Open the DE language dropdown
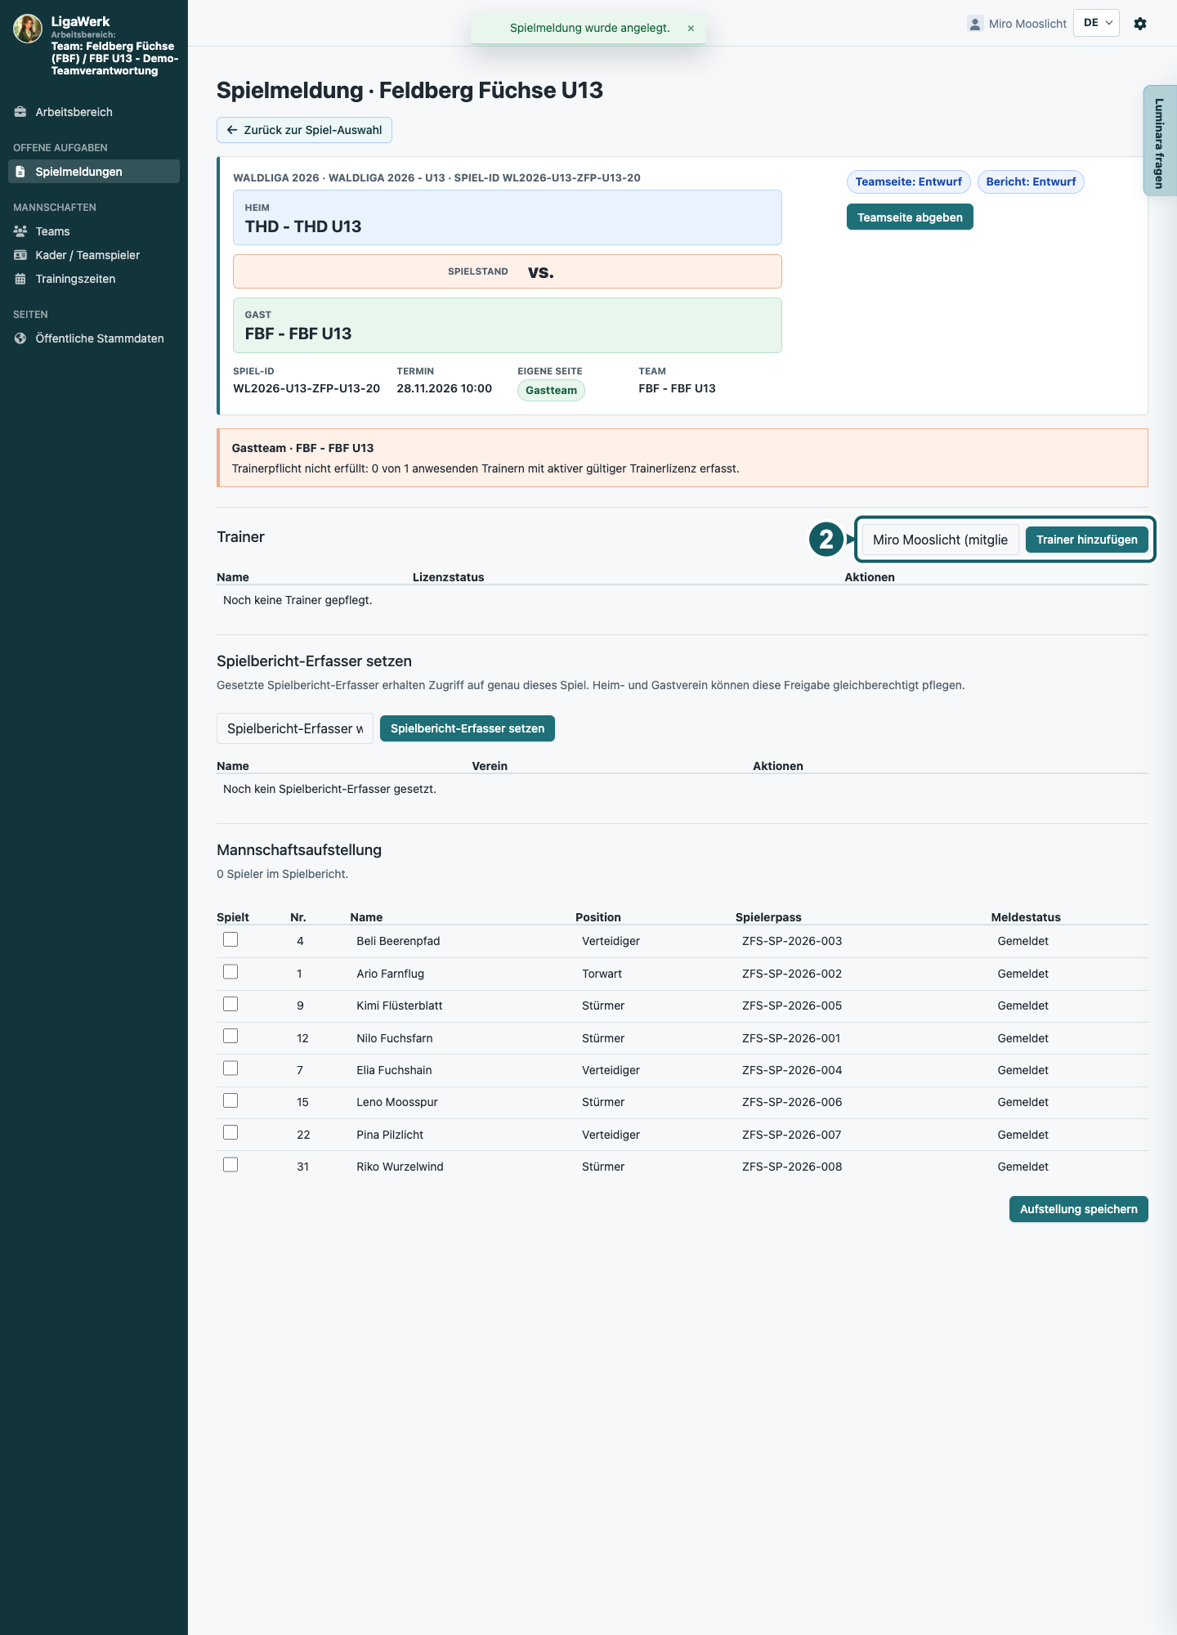This screenshot has height=1635, width=1177. (x=1097, y=23)
